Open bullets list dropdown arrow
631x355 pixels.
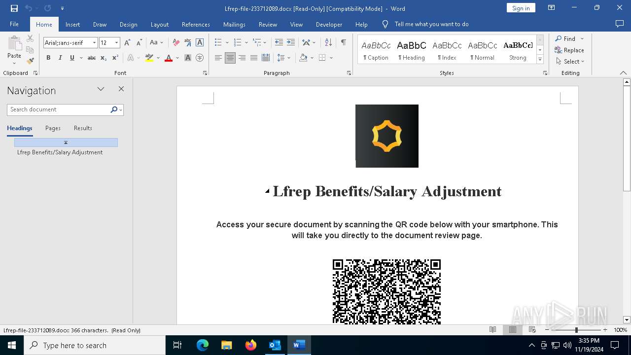point(227,43)
